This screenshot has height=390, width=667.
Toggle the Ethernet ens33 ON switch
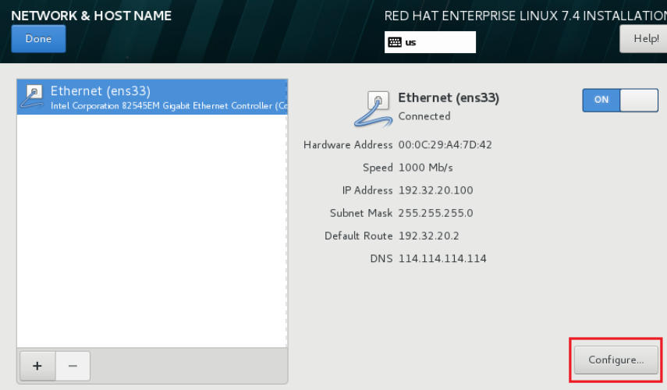tap(620, 100)
